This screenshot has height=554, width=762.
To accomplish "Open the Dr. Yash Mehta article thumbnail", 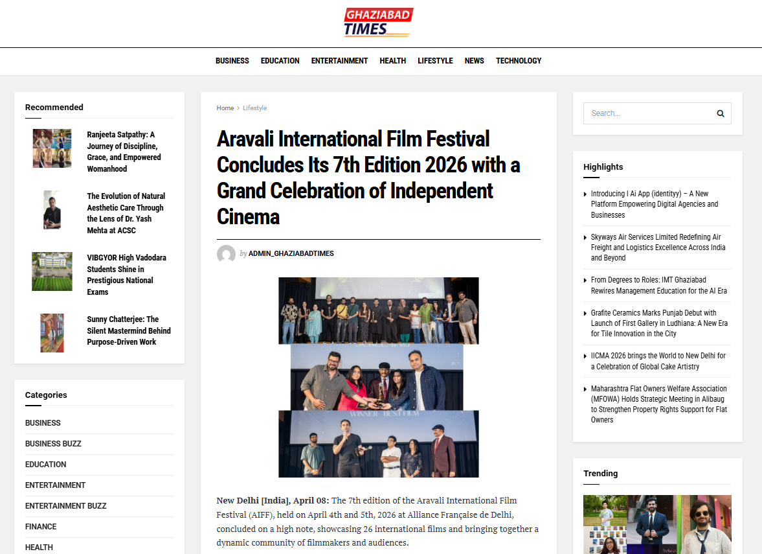I will pos(52,210).
